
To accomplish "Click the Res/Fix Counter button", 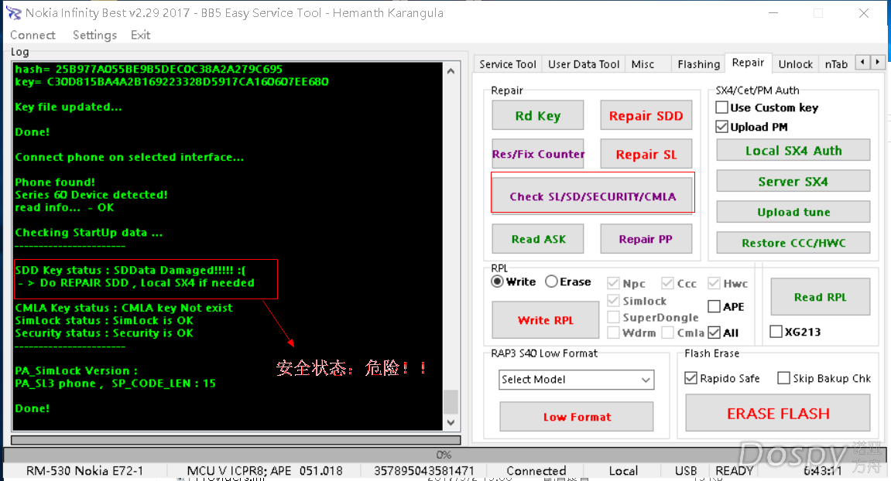I will [x=537, y=154].
